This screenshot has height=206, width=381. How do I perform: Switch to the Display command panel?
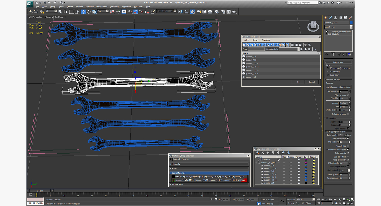[x=346, y=18]
